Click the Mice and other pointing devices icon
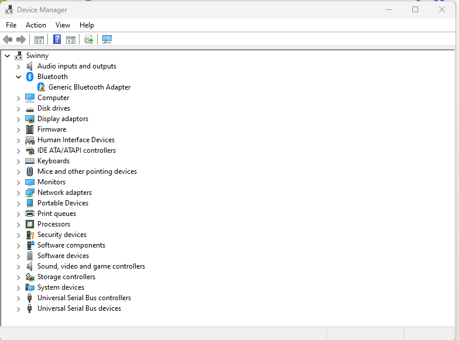459x340 pixels. coord(30,171)
